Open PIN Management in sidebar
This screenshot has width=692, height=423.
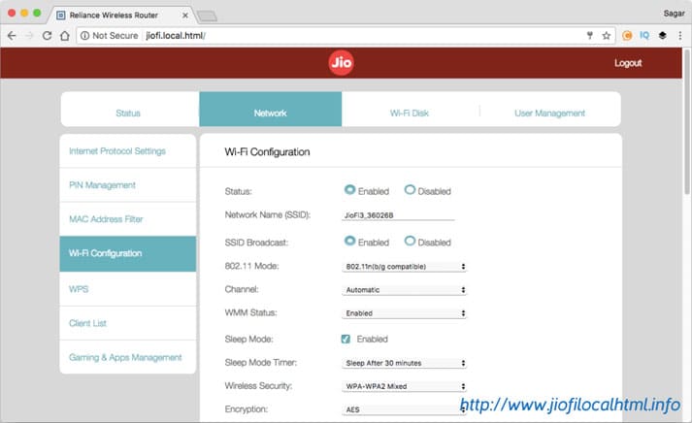[127, 185]
